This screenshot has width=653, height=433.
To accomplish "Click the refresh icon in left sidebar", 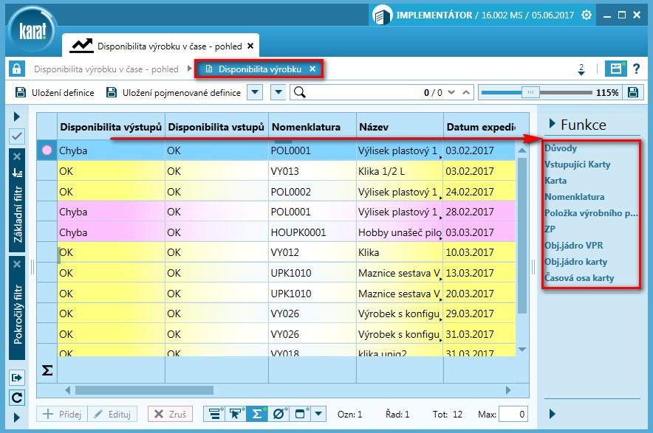I will [17, 398].
